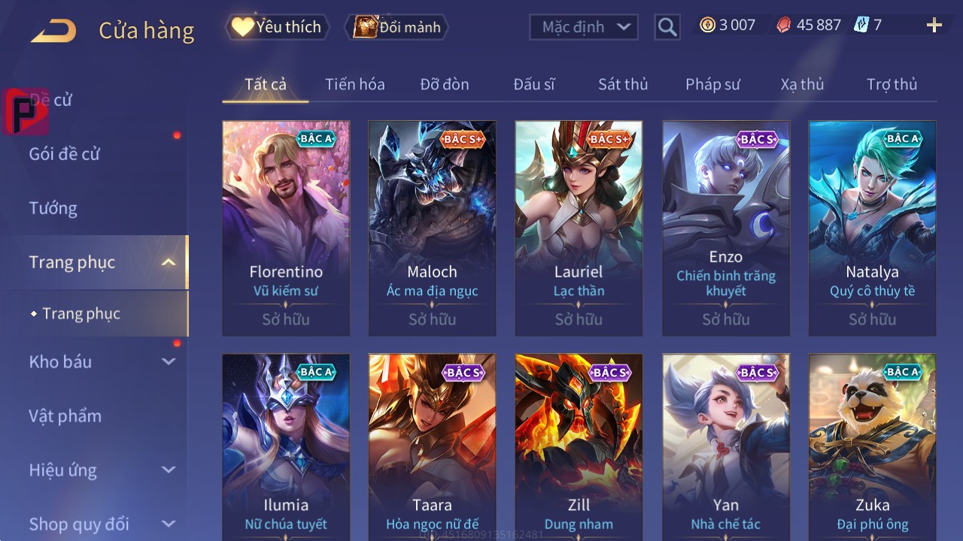Screen dimensions: 963x541
Task: Expand the Shop quy đổi section
Action: click(169, 524)
